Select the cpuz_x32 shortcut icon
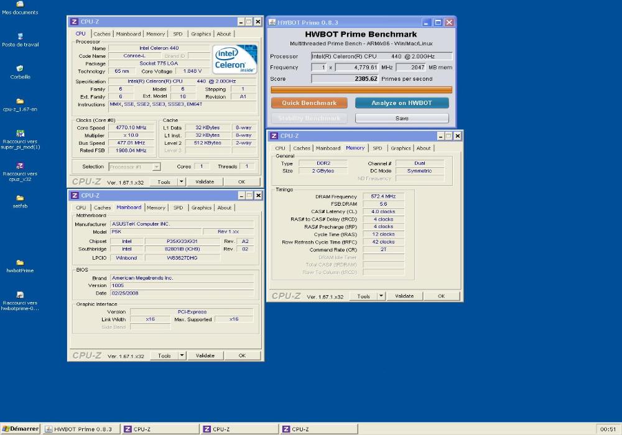The height and width of the screenshot is (435, 622). [x=20, y=166]
